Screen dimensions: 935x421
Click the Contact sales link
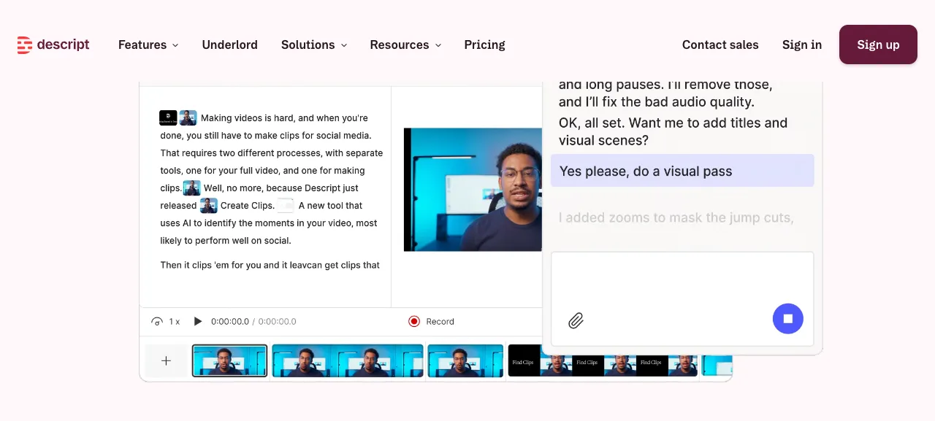click(x=720, y=45)
